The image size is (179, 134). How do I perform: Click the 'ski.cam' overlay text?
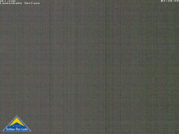coord(8,1)
